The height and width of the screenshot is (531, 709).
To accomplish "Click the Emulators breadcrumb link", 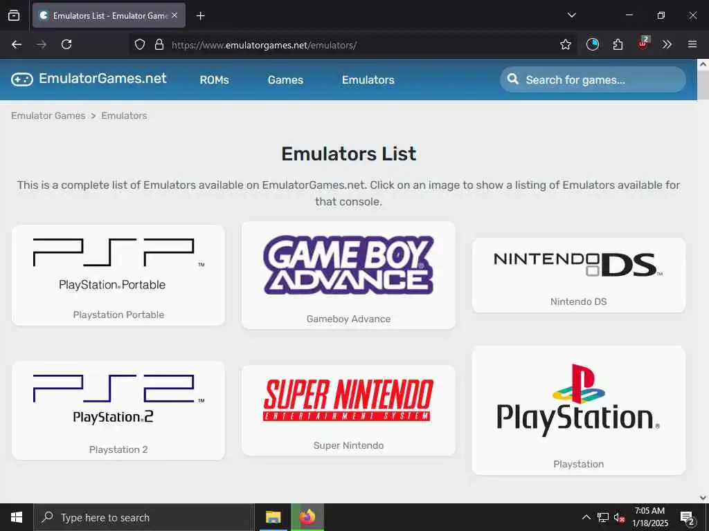I will (x=124, y=115).
